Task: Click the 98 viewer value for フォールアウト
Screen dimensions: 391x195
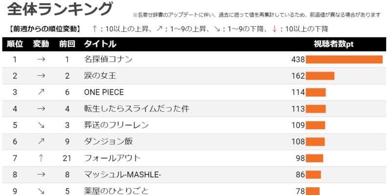Action: [x=301, y=158]
